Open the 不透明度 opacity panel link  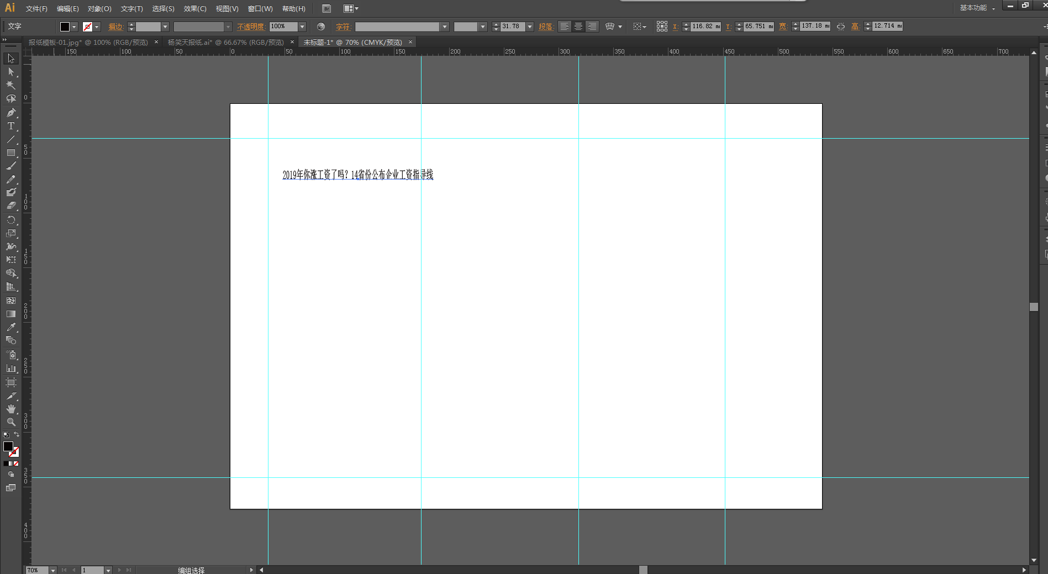251,27
